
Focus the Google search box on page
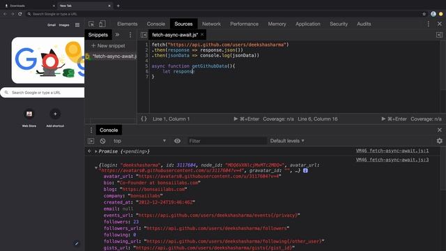pos(43,93)
